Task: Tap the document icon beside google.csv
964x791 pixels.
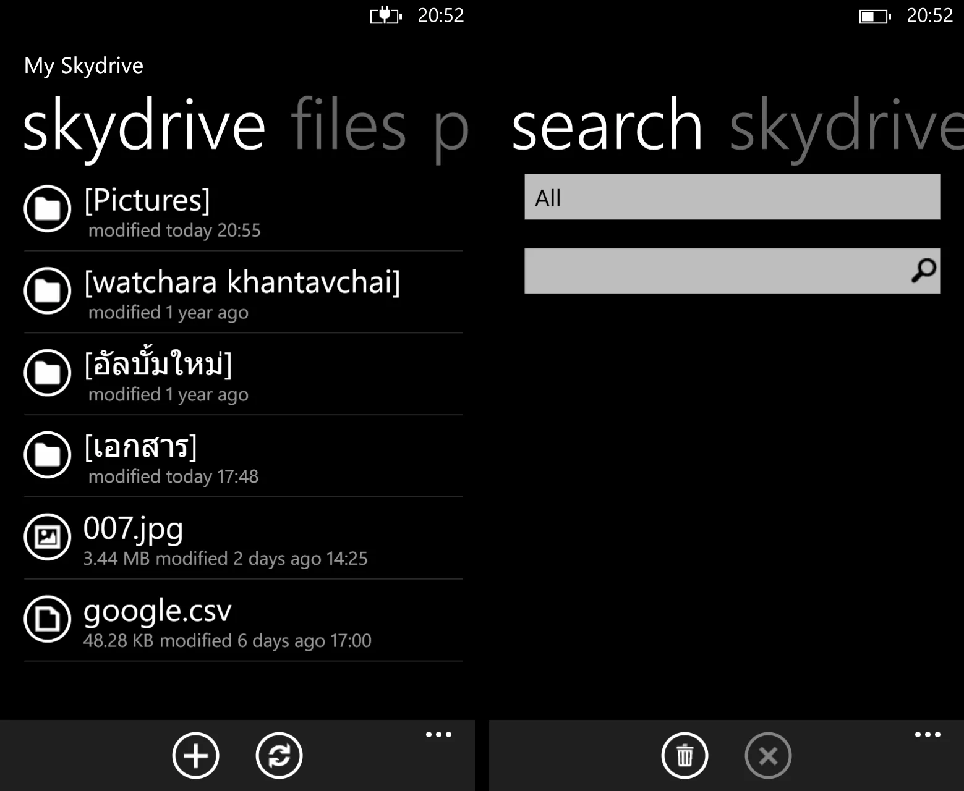Action: point(47,619)
